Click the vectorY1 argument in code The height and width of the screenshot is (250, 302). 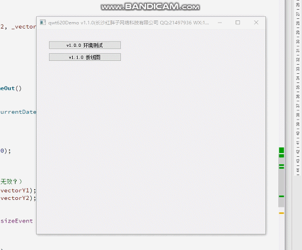point(15,190)
